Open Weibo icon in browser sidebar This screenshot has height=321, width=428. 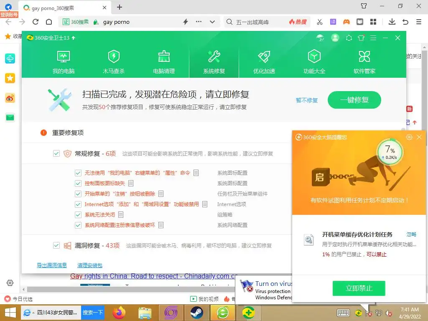click(10, 98)
